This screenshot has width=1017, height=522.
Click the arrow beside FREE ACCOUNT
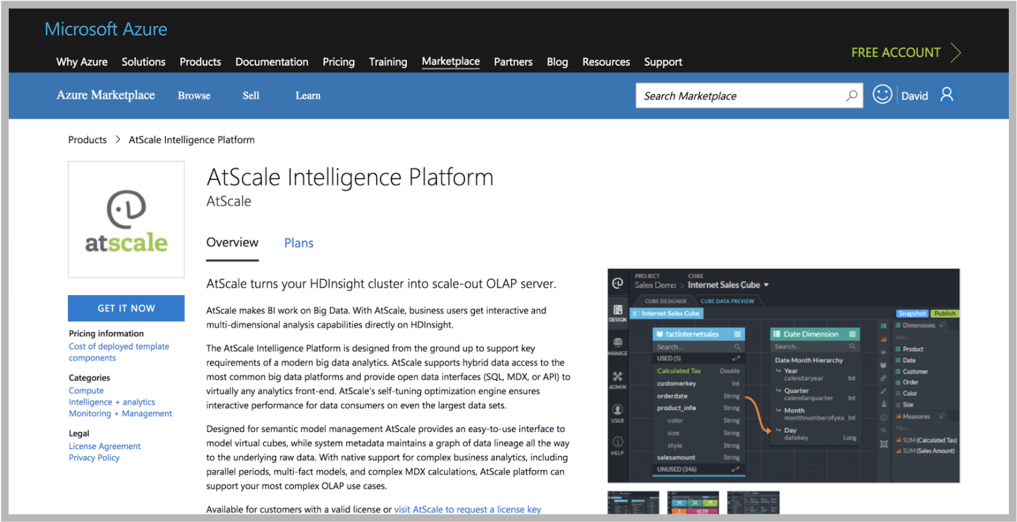(955, 52)
